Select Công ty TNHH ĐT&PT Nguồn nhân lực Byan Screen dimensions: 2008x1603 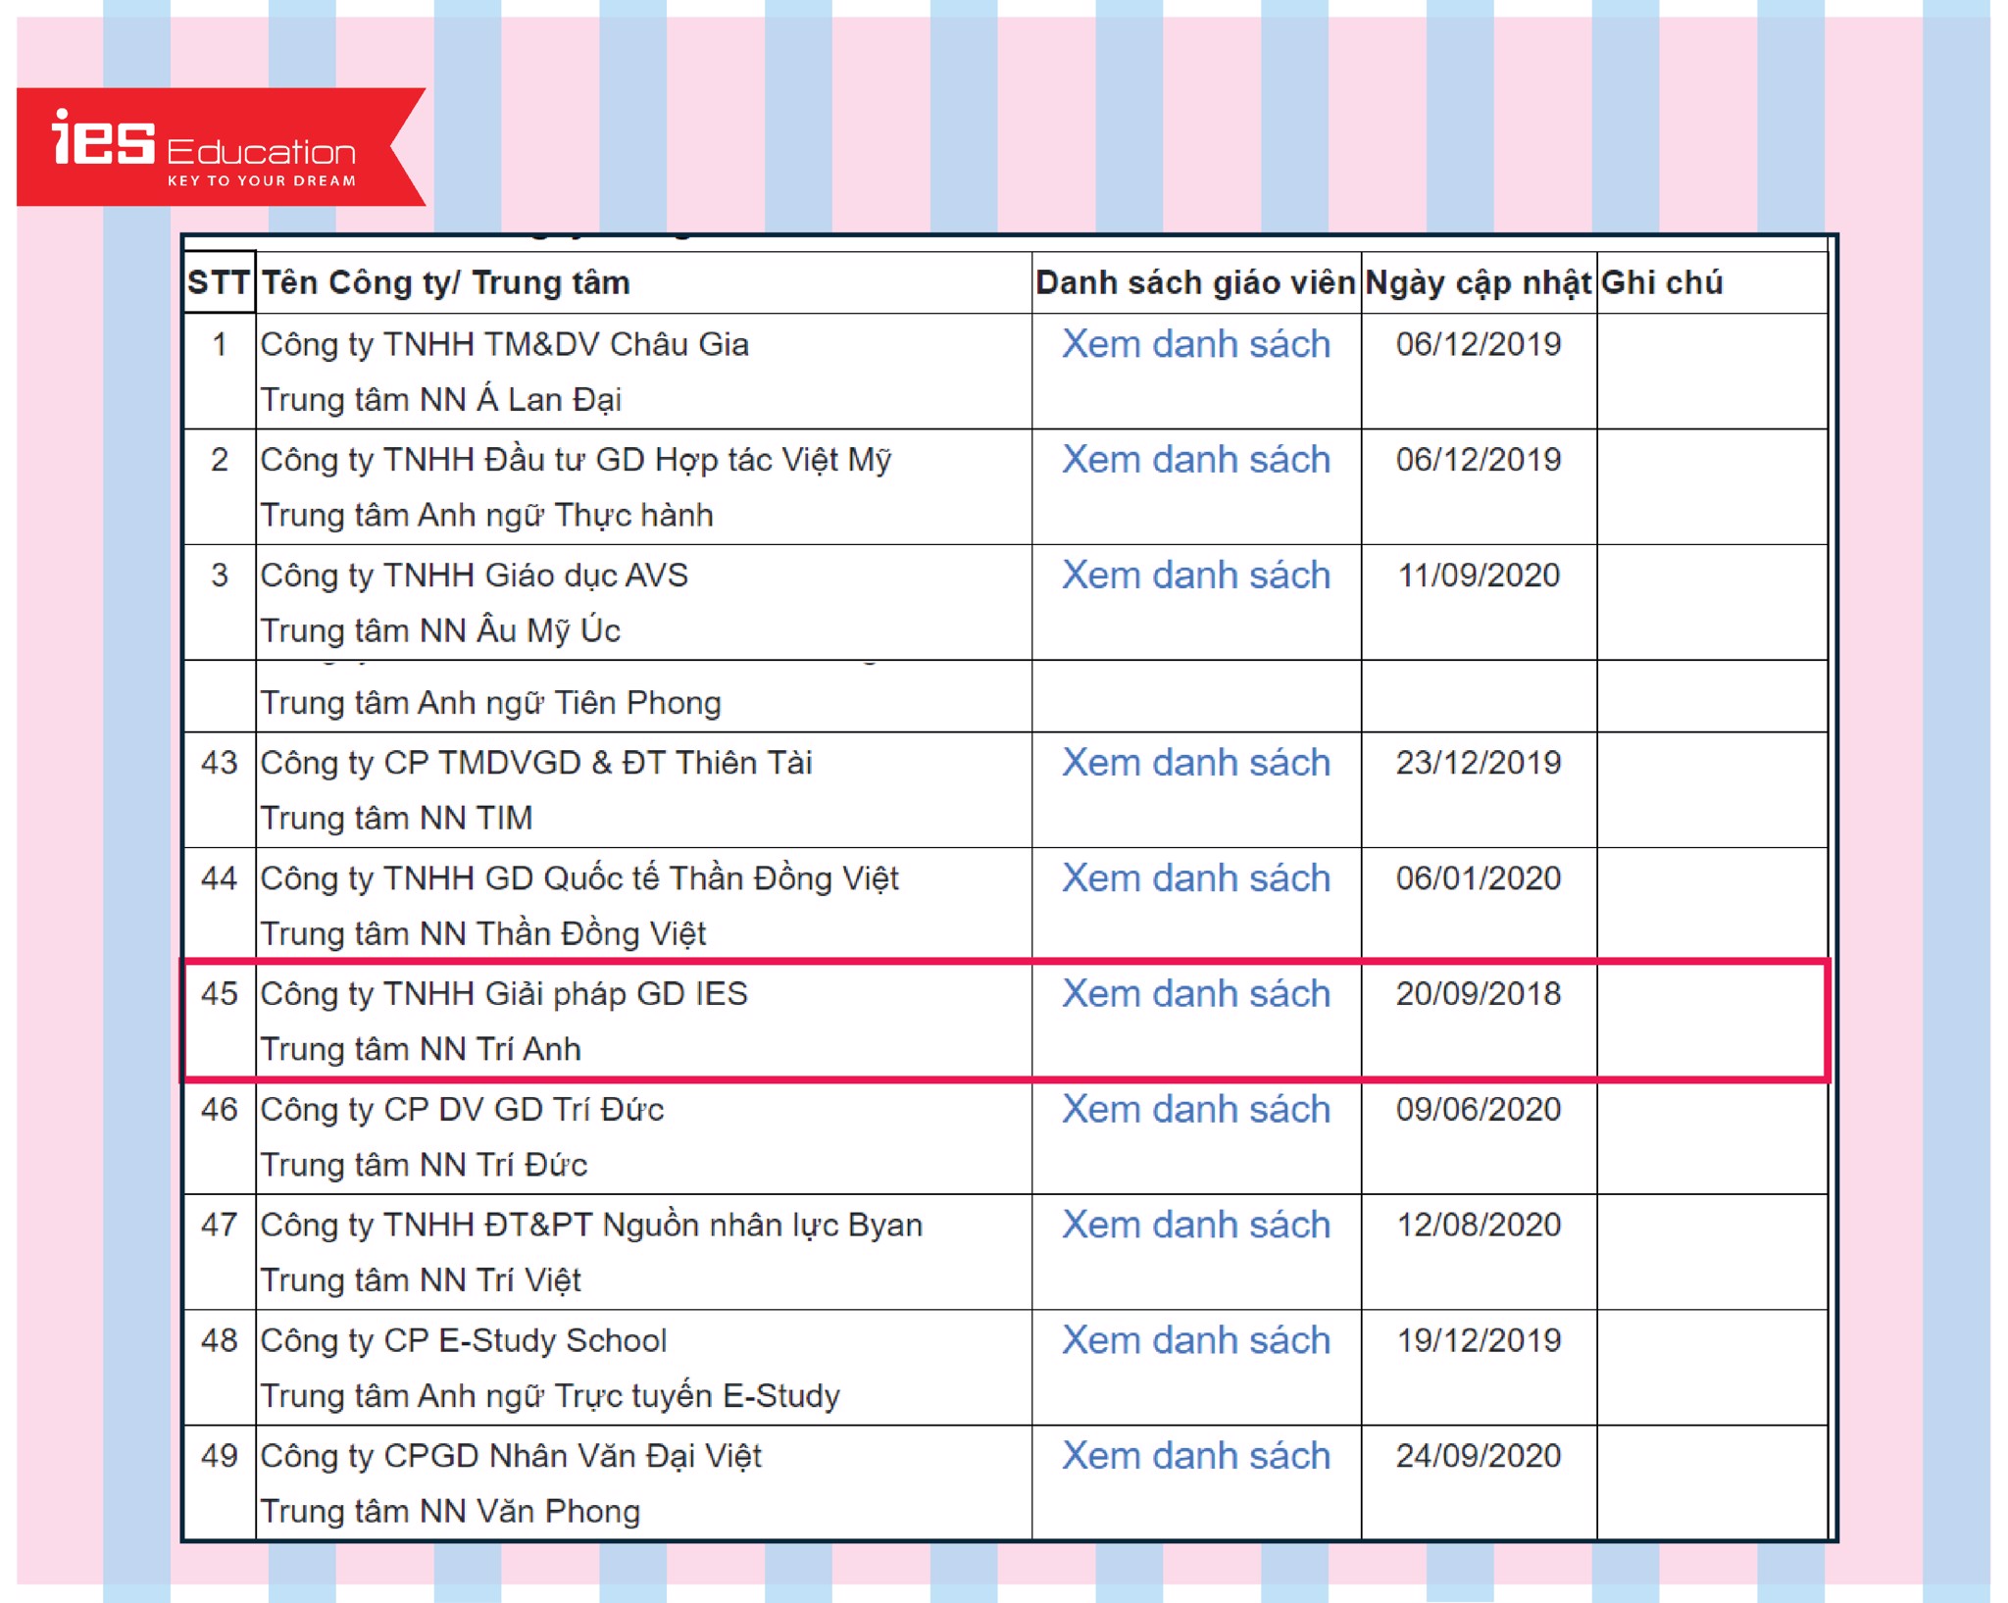pos(592,1227)
